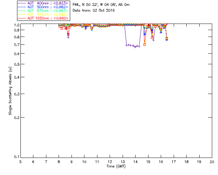Click the x-axis tick label '5'
The height and width of the screenshot is (175, 218).
pos(20,162)
